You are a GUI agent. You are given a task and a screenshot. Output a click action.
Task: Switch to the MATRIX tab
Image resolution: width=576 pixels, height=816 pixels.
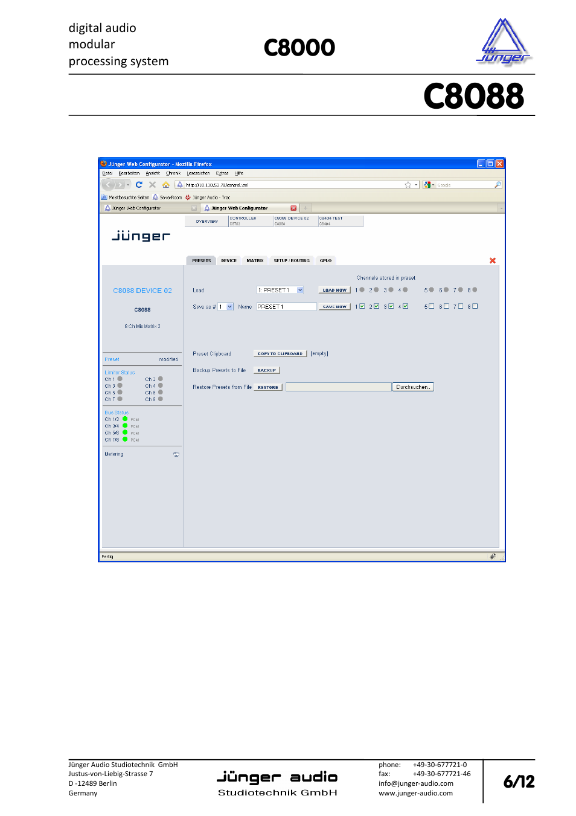coord(255,261)
